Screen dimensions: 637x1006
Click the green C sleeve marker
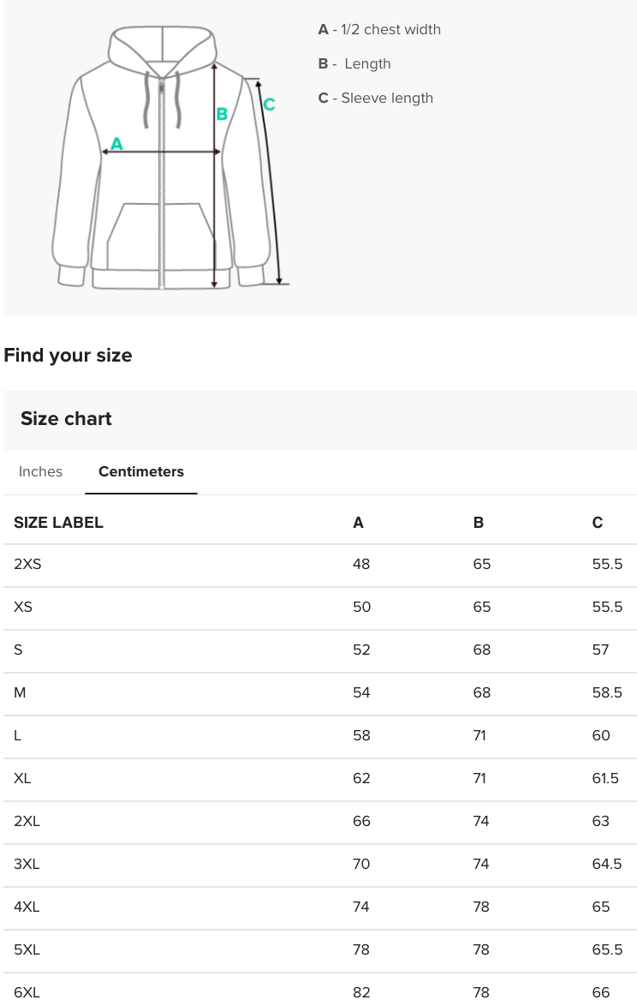coord(269,105)
